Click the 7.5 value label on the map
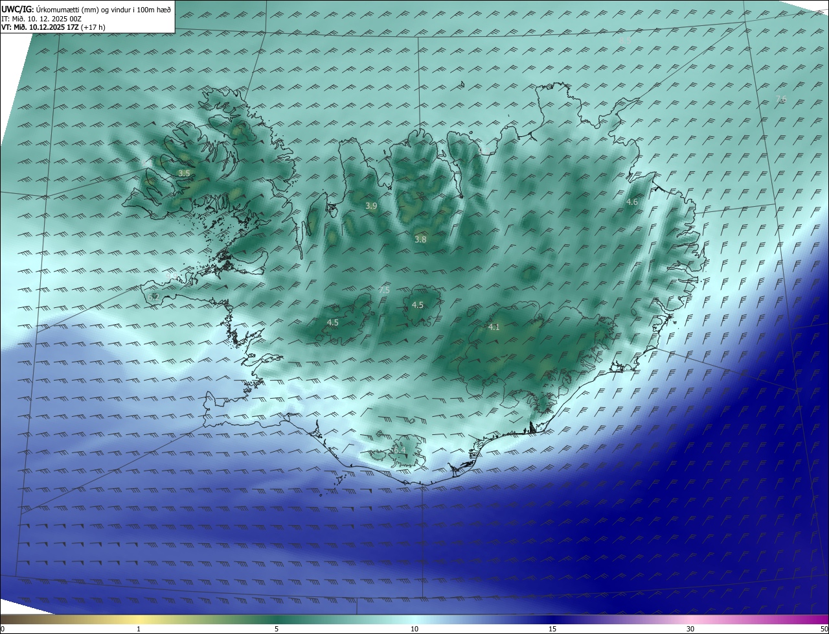Screen dimensions: 829x634 coord(384,290)
